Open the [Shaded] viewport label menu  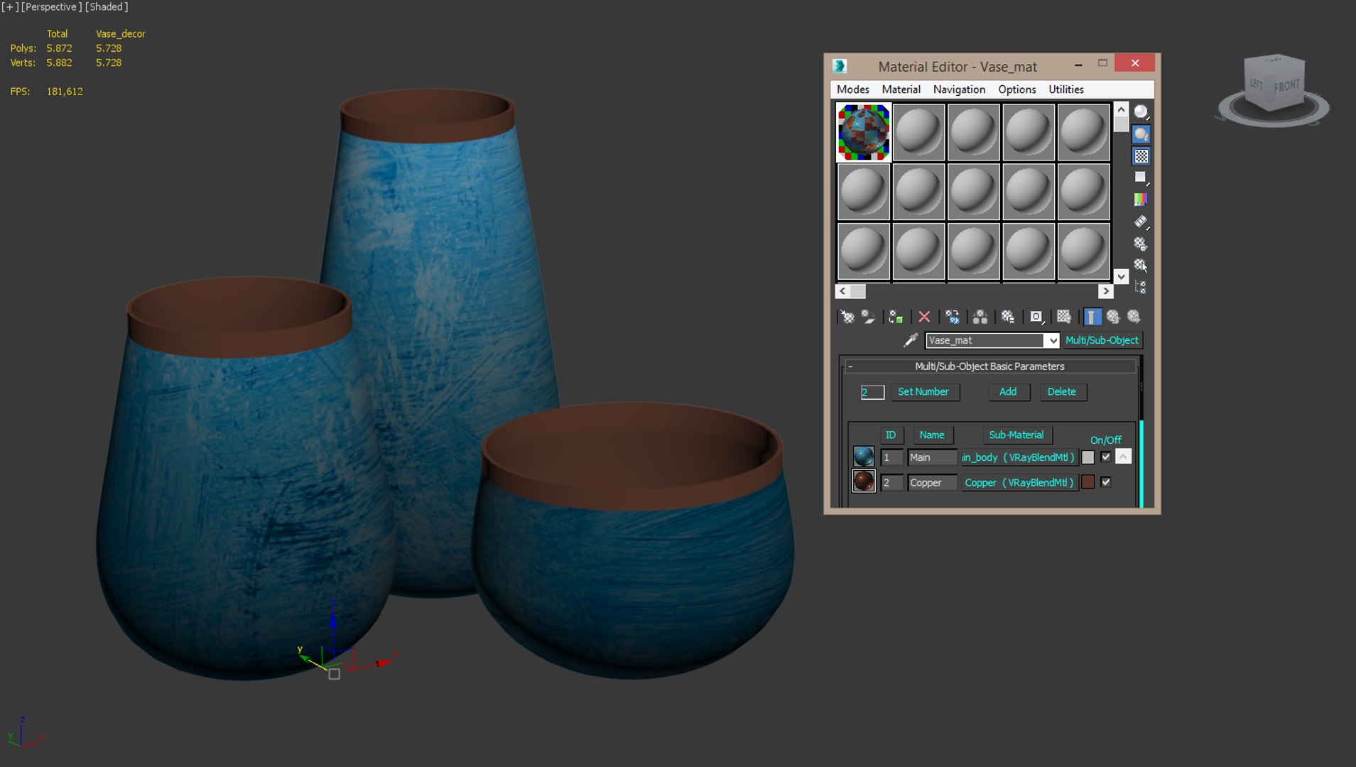coord(107,7)
